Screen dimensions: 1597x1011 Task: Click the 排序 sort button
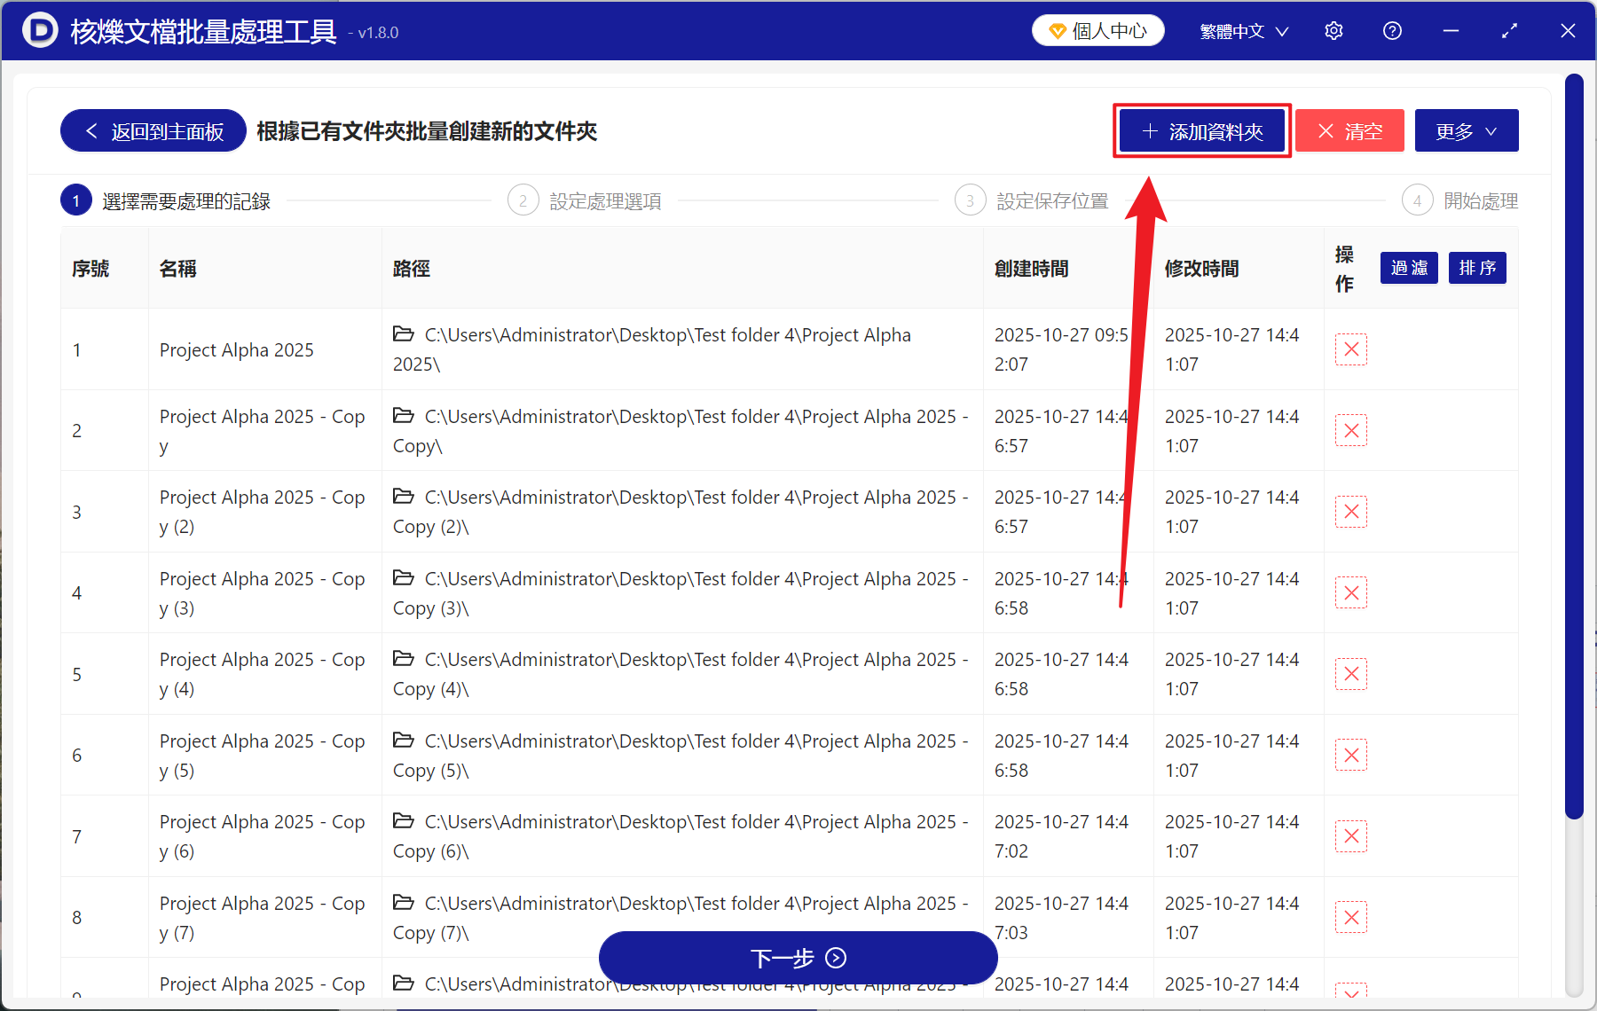click(x=1476, y=268)
